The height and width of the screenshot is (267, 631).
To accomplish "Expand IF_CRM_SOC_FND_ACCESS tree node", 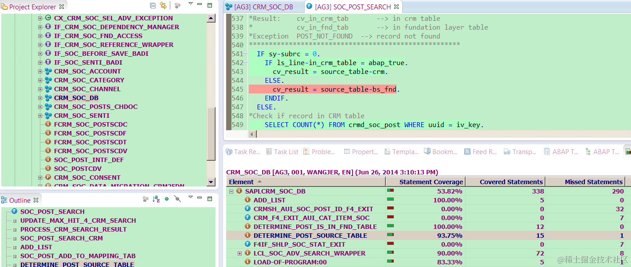I will [40, 36].
